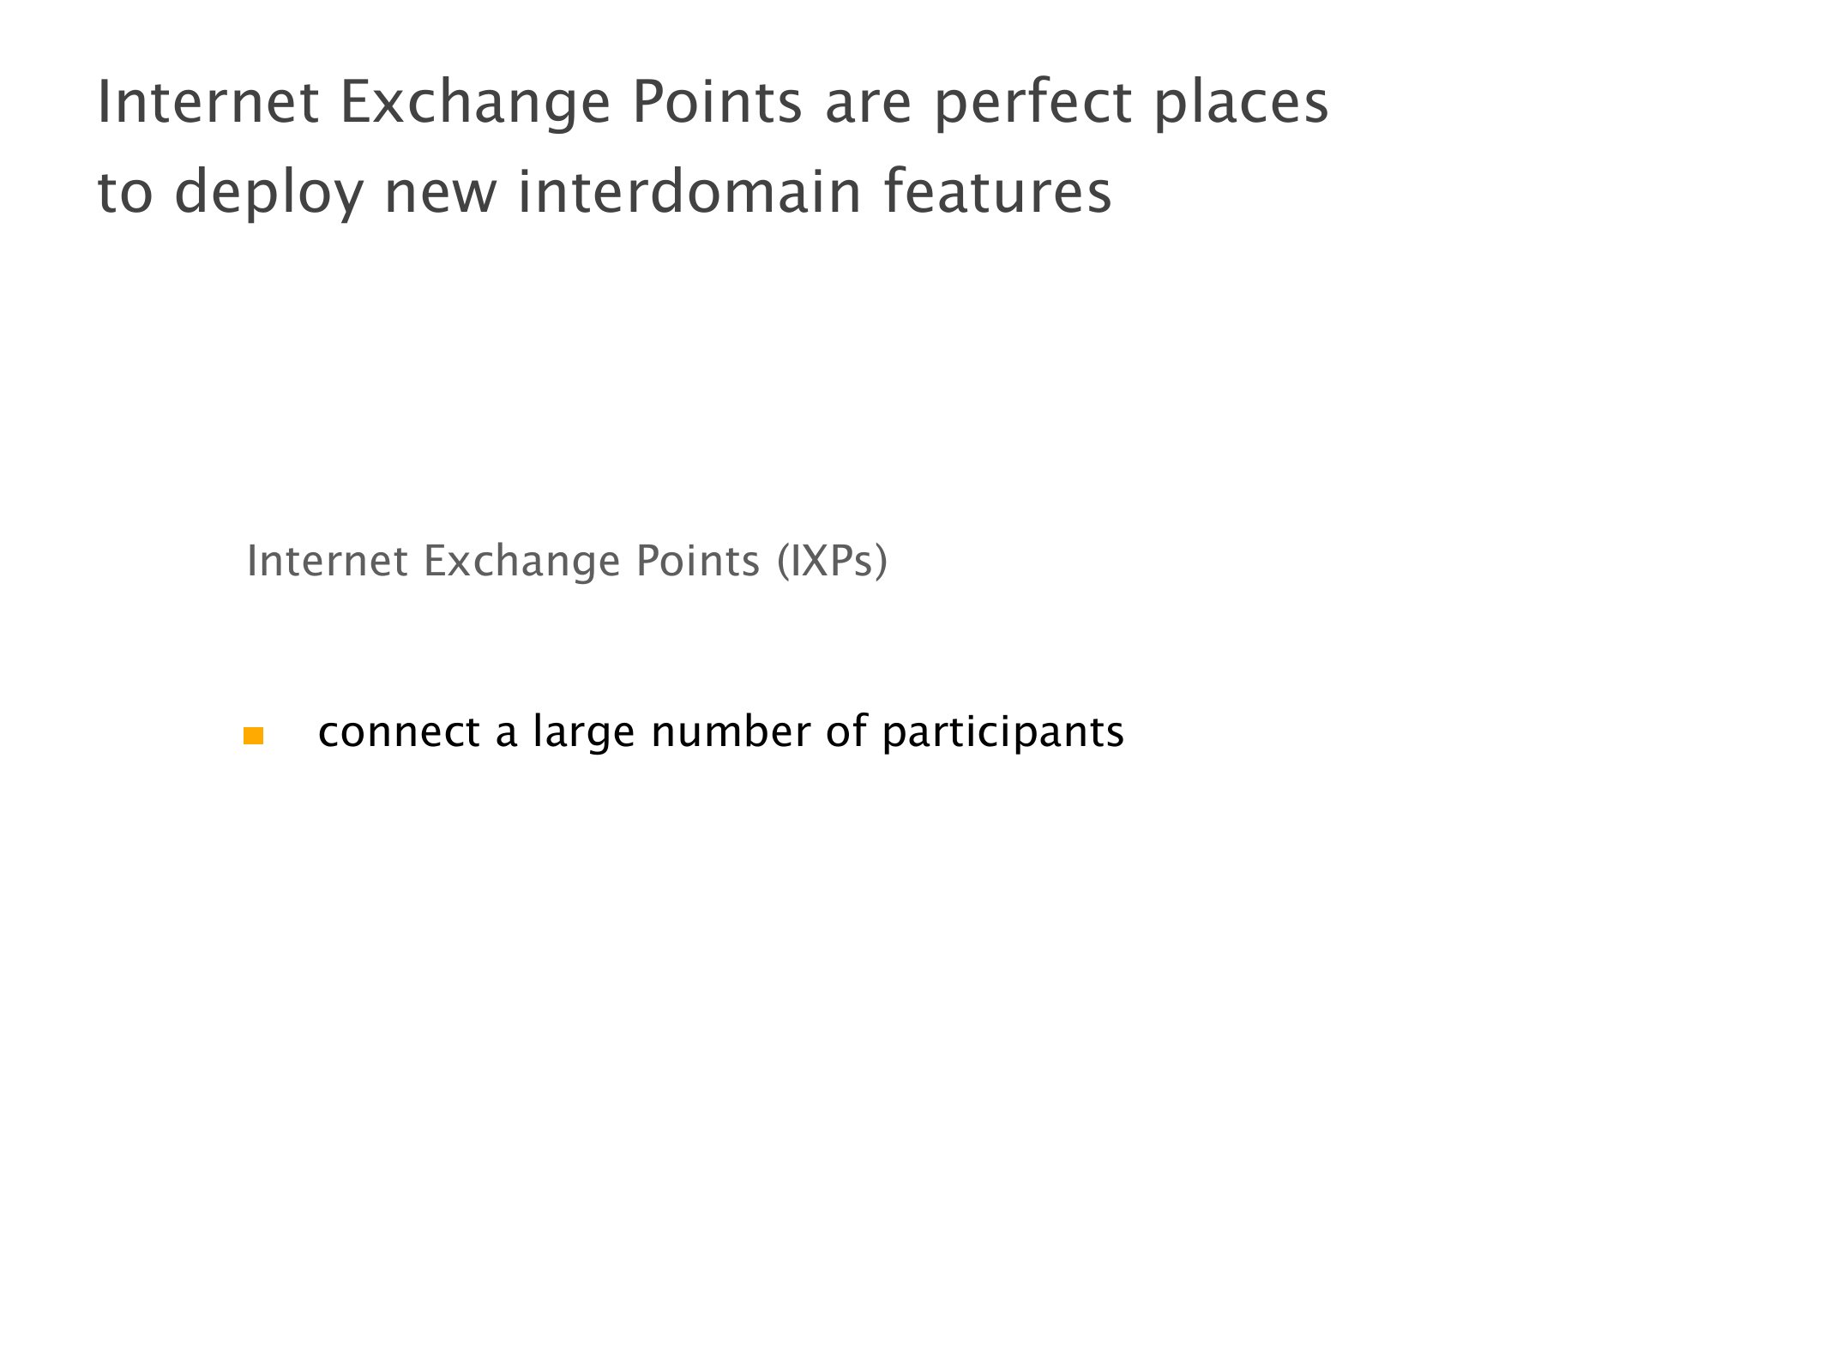Viewport: 1830px width, 1372px height.
Task: Click the "(IXPs)" abbreviation in the subtitle
Action: (832, 562)
